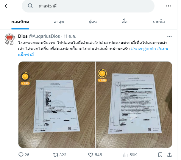Go back using the left arrow
Image resolution: width=181 pixels, height=160 pixels.
[7, 6]
